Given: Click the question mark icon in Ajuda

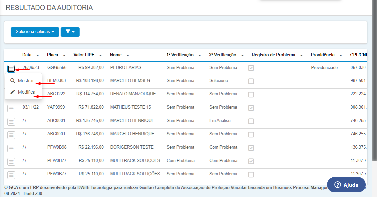Looking at the screenshot, I should click(338, 185).
